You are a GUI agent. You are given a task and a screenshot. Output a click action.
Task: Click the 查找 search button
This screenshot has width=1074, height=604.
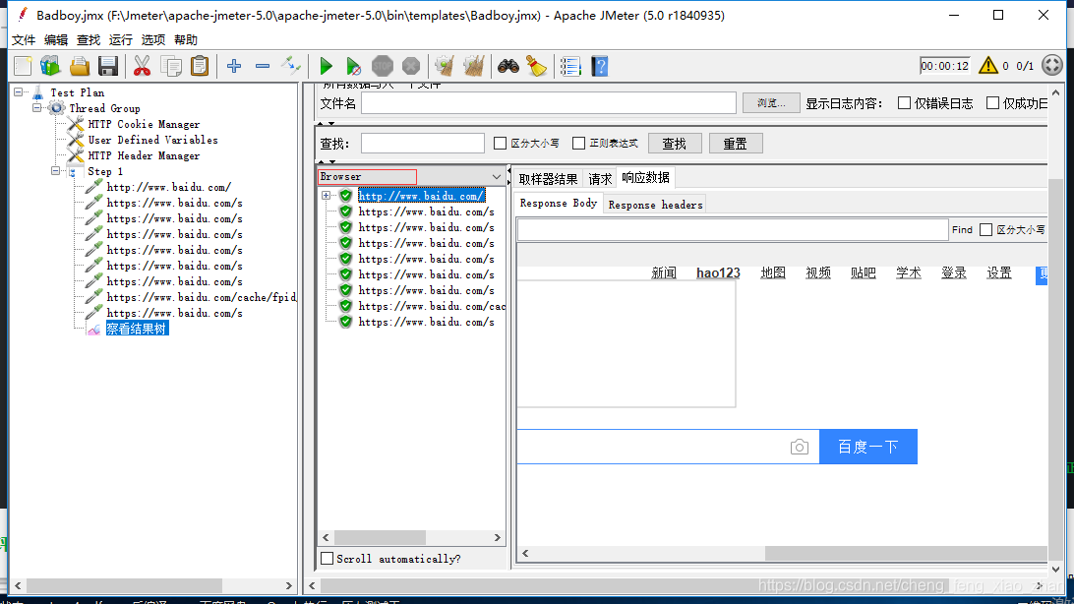tap(675, 143)
